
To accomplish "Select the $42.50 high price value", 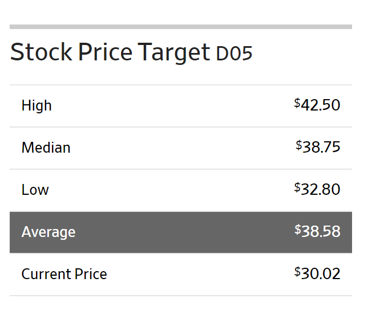I will (x=317, y=105).
